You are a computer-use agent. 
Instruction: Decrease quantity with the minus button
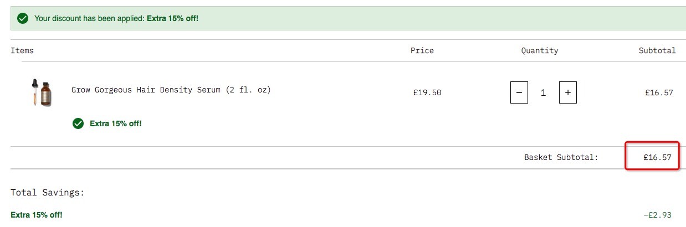519,92
